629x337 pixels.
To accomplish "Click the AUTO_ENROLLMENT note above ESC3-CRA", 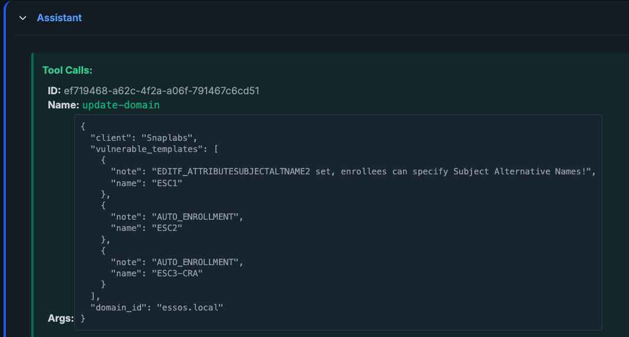I will pos(197,262).
